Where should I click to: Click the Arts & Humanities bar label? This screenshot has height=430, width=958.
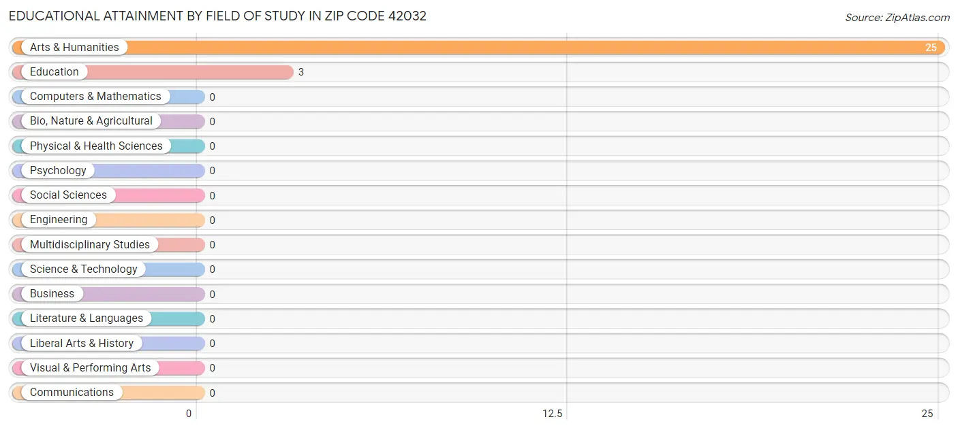[x=74, y=47]
